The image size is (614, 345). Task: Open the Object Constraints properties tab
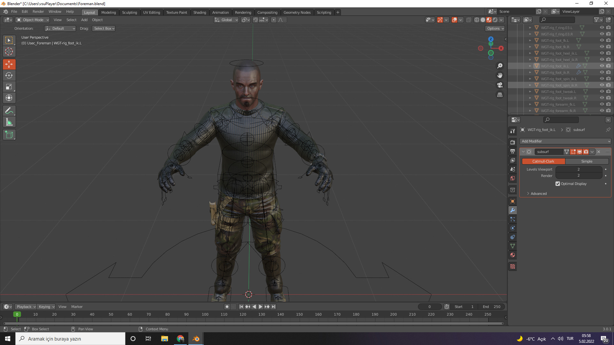[513, 237]
